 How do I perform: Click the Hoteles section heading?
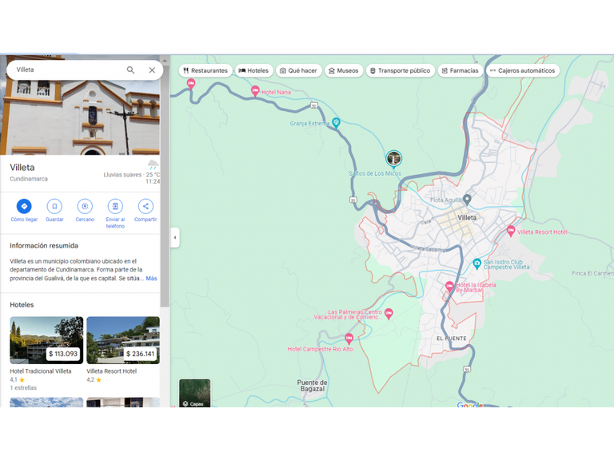[22, 305]
